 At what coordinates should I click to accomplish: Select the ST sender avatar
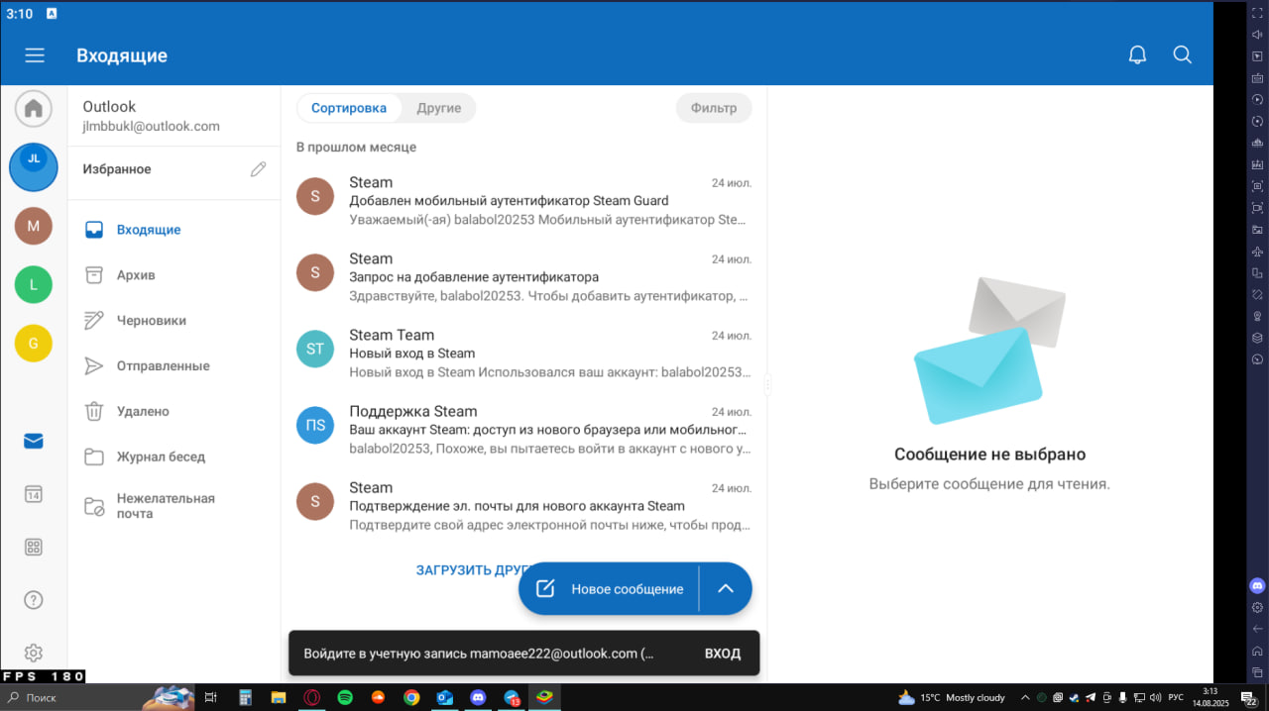(315, 349)
